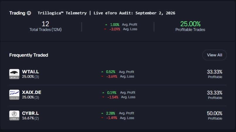Image resolution: width=236 pixels, height=132 pixels.
Task: Click the Profitable Trades label
Action: (x=190, y=30)
